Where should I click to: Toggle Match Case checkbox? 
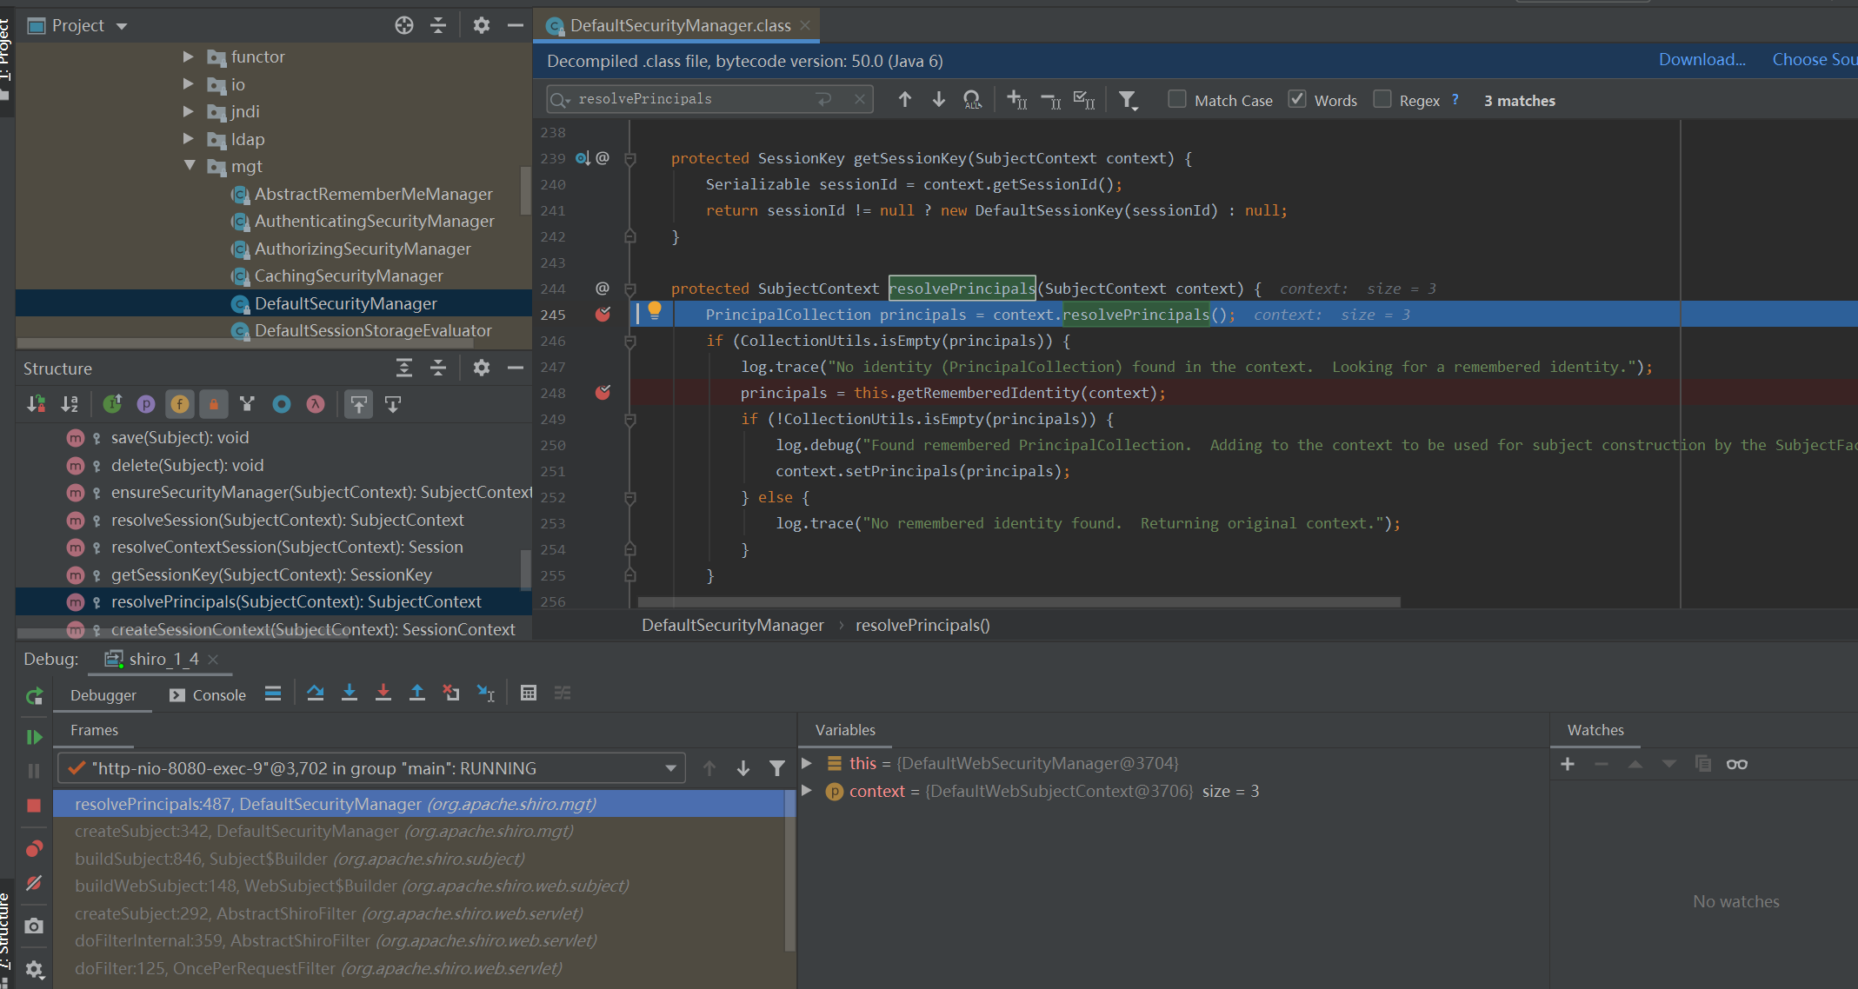pos(1176,99)
